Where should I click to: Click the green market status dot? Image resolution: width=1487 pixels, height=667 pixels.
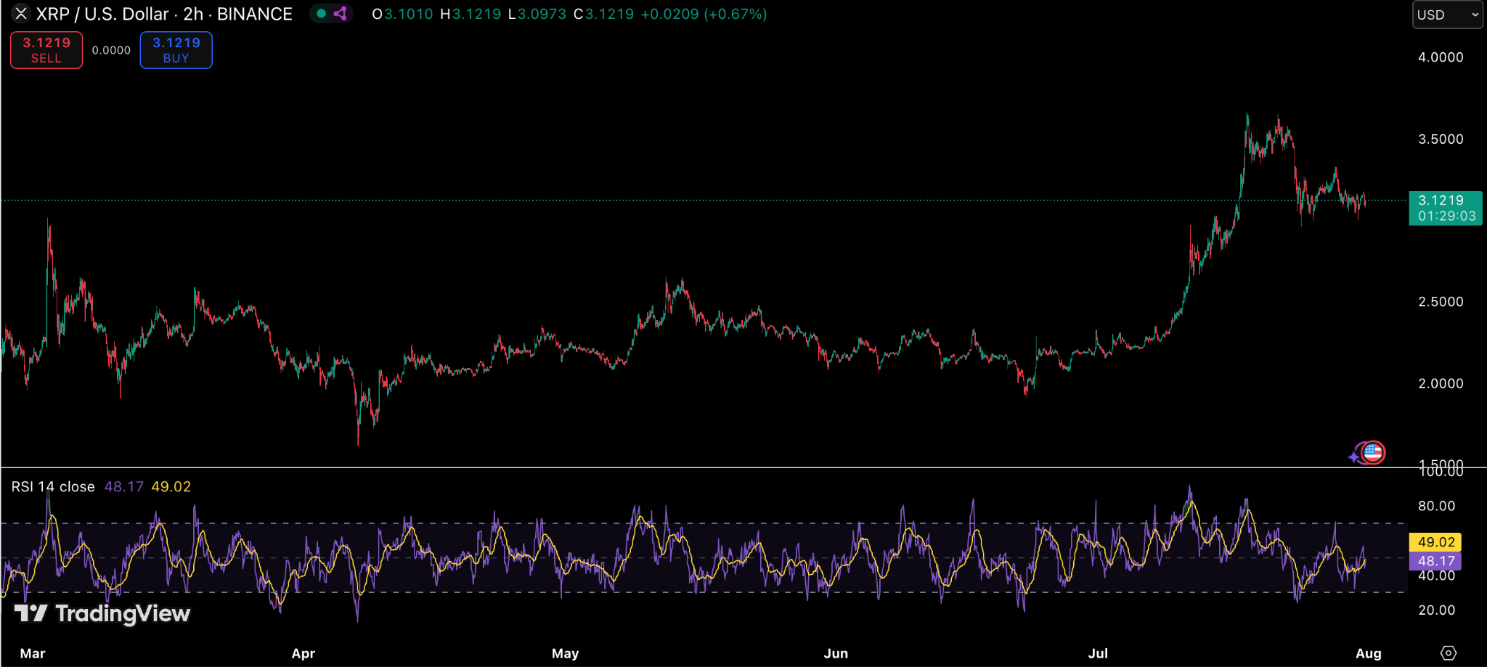[x=322, y=13]
